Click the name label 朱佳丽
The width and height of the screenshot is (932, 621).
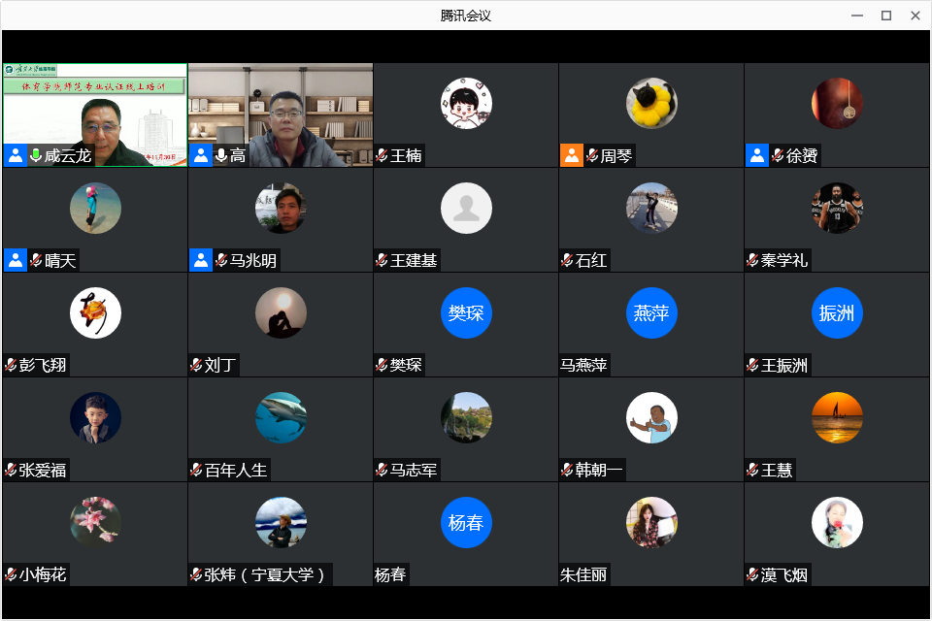[x=583, y=574]
